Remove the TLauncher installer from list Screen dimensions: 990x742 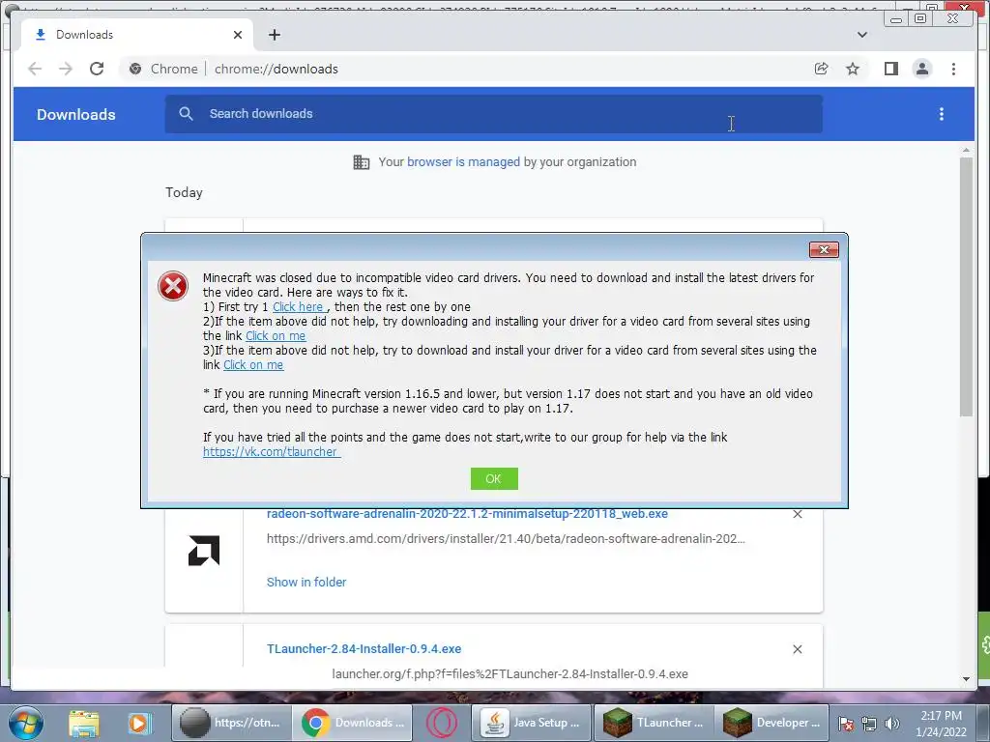tap(798, 649)
